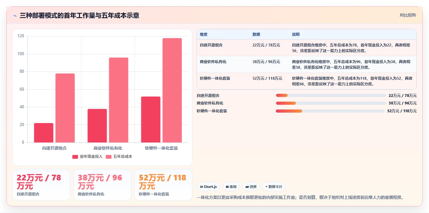Click the 自建开源组合 x-axis label
This screenshot has width=429, height=213.
[54, 148]
